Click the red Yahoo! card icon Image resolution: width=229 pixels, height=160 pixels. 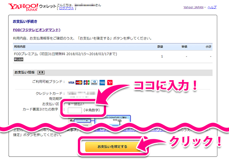coord(110,82)
